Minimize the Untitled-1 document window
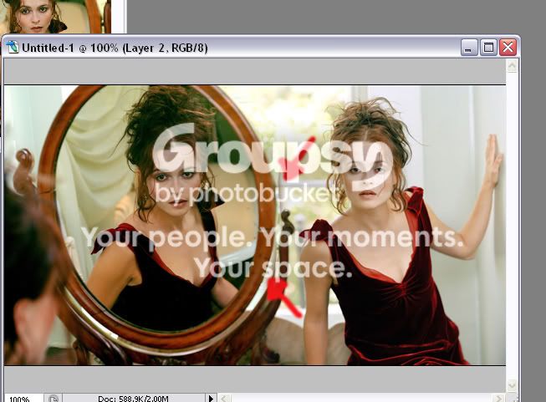The height and width of the screenshot is (402, 546). coord(469,48)
